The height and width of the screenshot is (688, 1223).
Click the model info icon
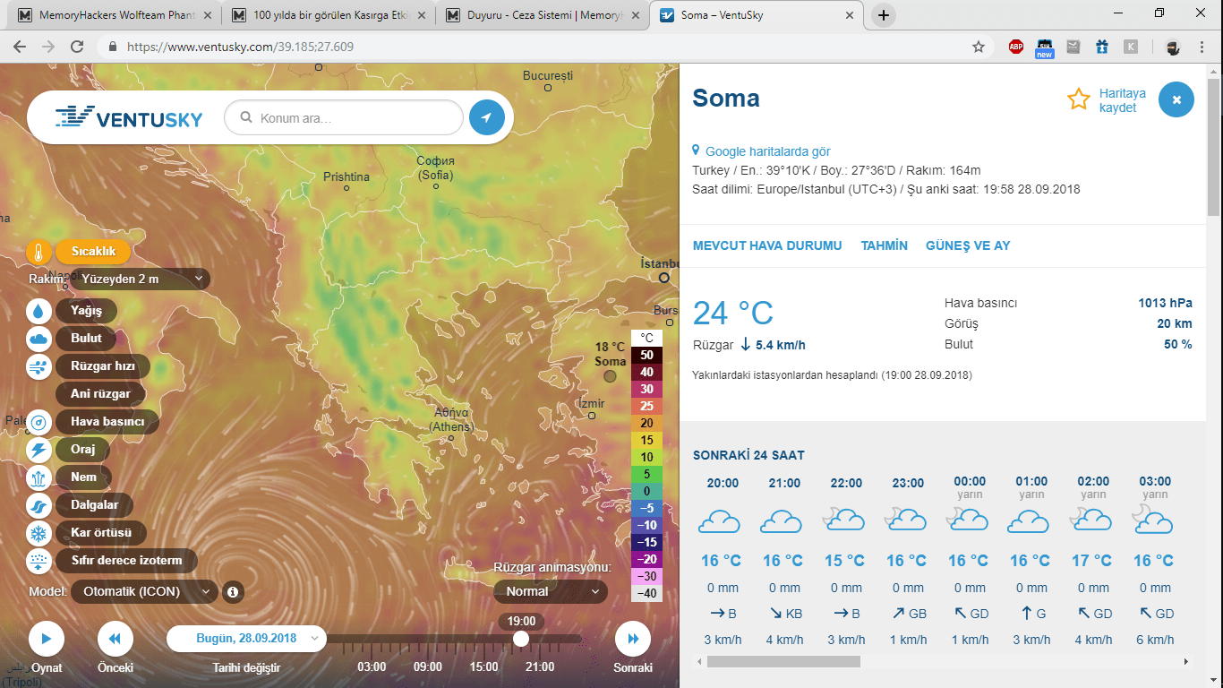[233, 592]
